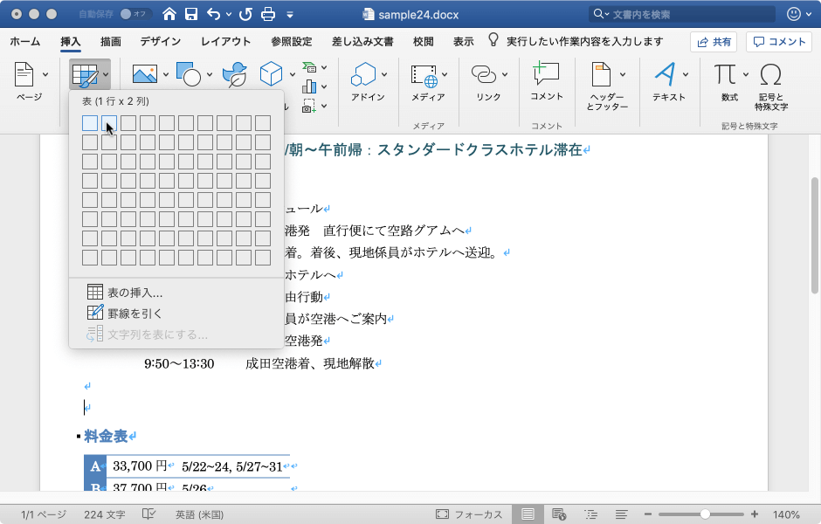Open the References (参照設定) tab
The height and width of the screenshot is (524, 821).
[291, 41]
